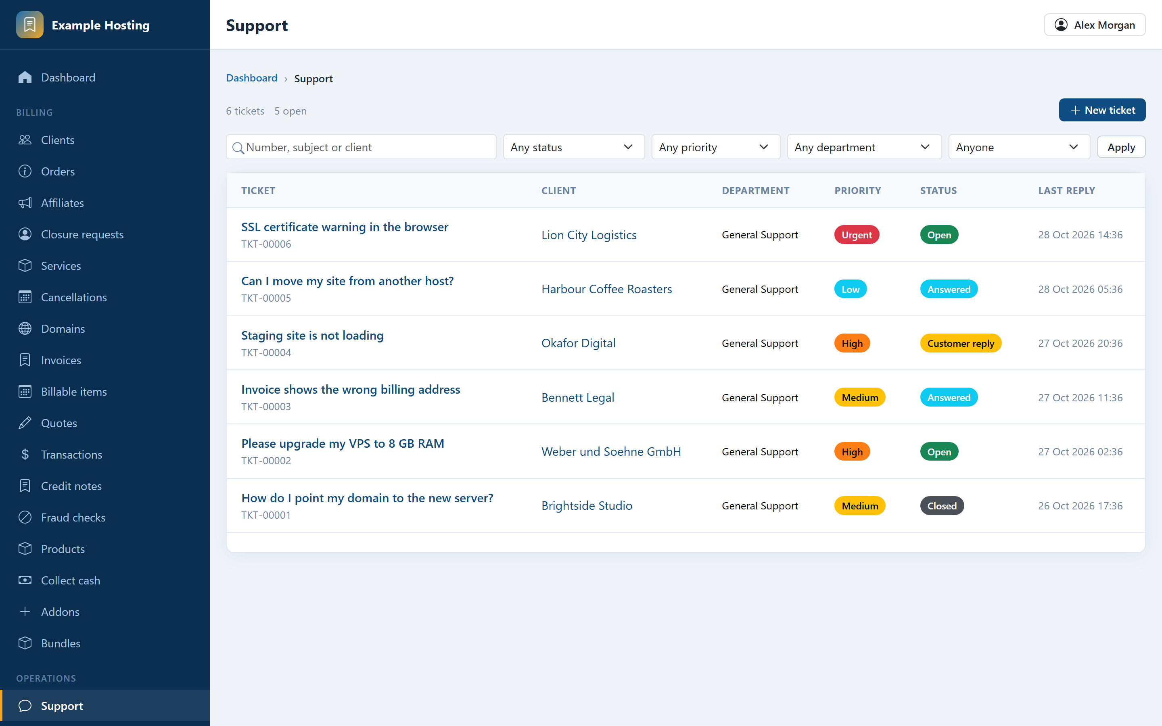Click ticket number TKT-00004
This screenshot has width=1162, height=726.
click(266, 353)
